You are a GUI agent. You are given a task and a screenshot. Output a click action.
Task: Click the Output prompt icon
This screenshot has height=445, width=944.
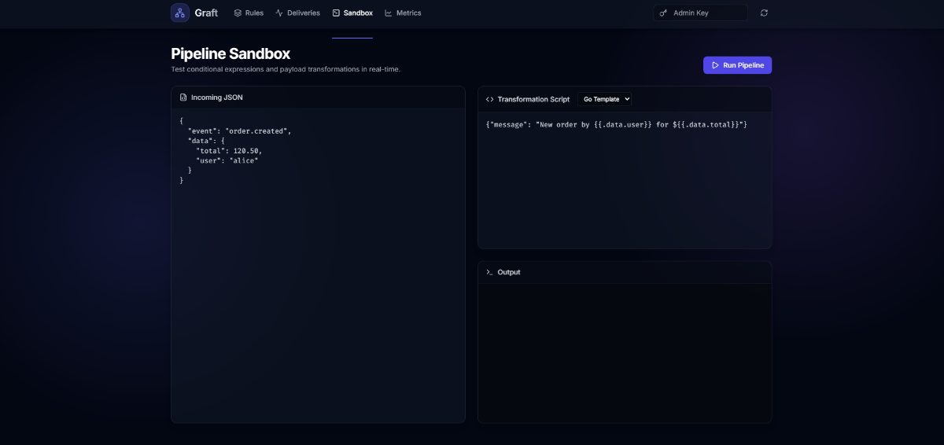point(490,272)
